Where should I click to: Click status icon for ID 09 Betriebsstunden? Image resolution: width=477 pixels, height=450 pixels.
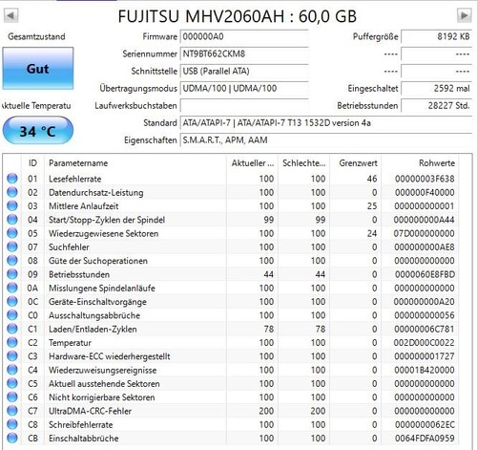tap(12, 274)
